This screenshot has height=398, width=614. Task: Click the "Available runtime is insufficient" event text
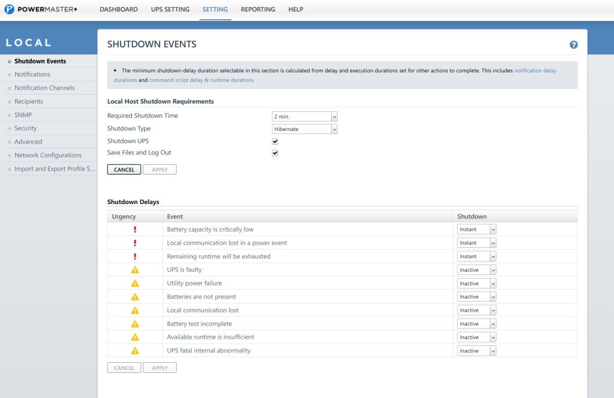210,337
